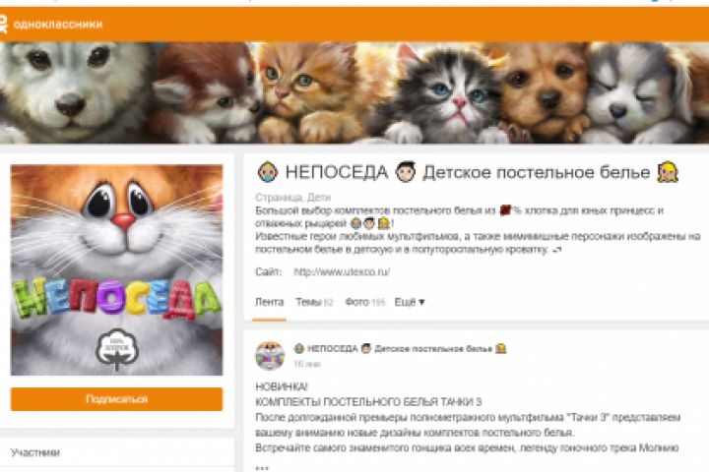Click the group title НЕПОСЕДА Детское постельное белье

coord(468,172)
